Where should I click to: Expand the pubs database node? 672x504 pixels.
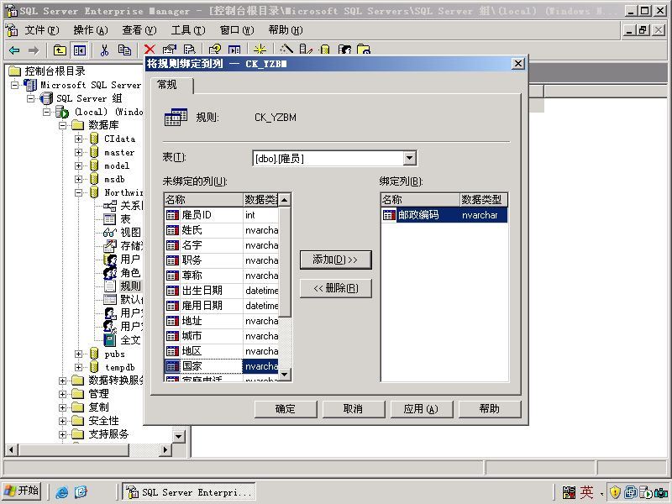click(x=78, y=354)
